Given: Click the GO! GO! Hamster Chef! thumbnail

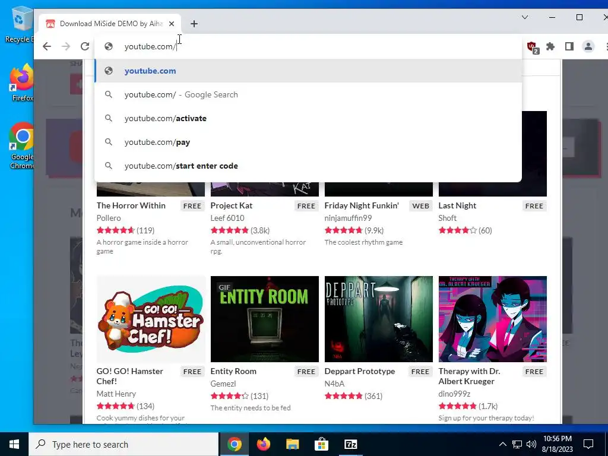Looking at the screenshot, I should coord(151,319).
